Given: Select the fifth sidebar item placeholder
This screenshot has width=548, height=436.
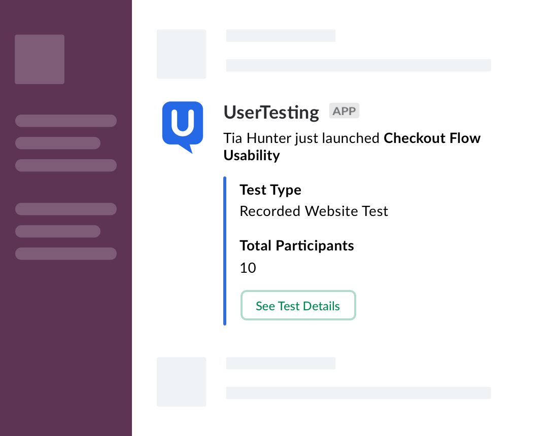Looking at the screenshot, I should click(x=58, y=232).
